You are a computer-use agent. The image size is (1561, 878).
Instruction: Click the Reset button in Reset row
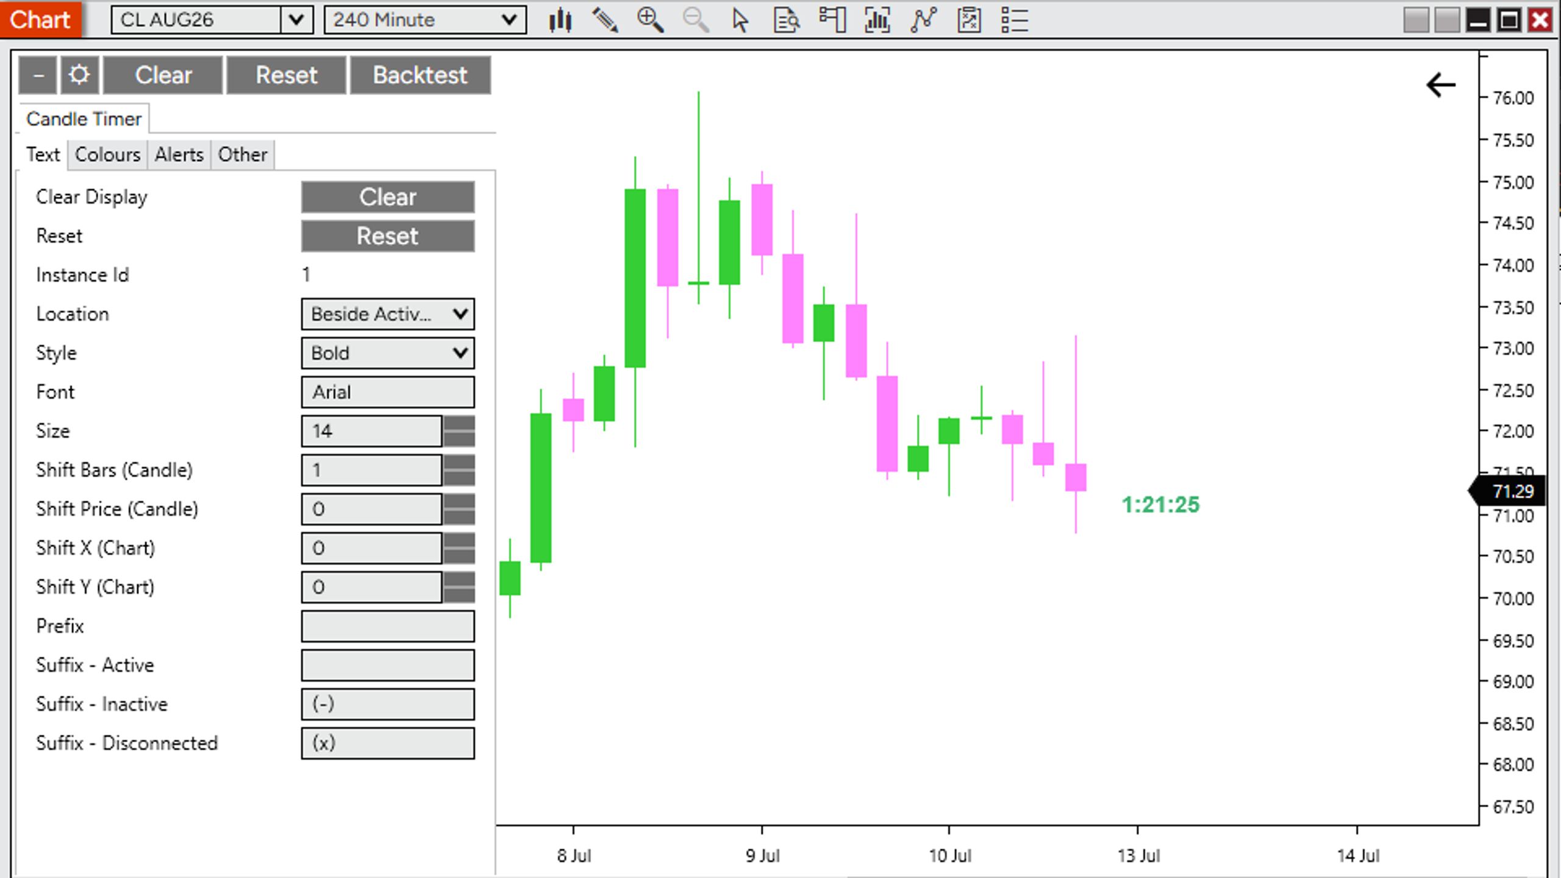coord(388,236)
